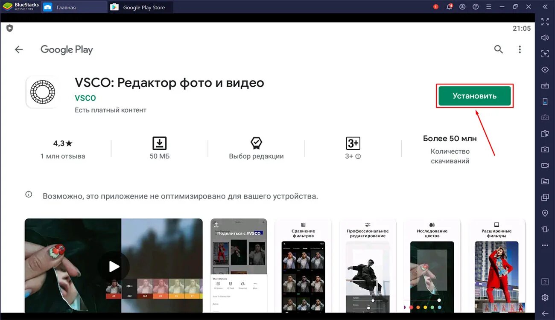The image size is (555, 320).
Task: Switch to the Главная tab
Action: coord(74,7)
